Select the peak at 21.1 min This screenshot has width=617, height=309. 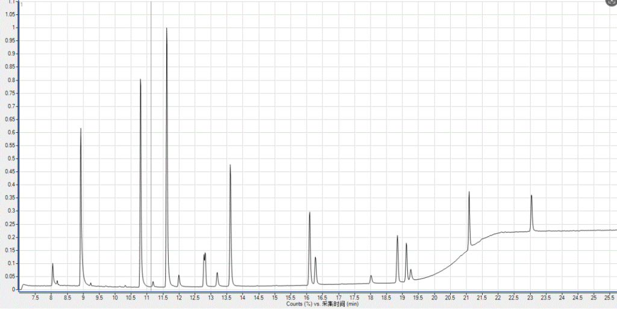469,194
